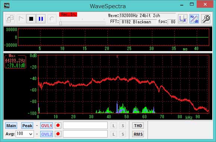Toggle the Main spectrum display button
The height and width of the screenshot is (142, 216).
pyautogui.click(x=11, y=126)
